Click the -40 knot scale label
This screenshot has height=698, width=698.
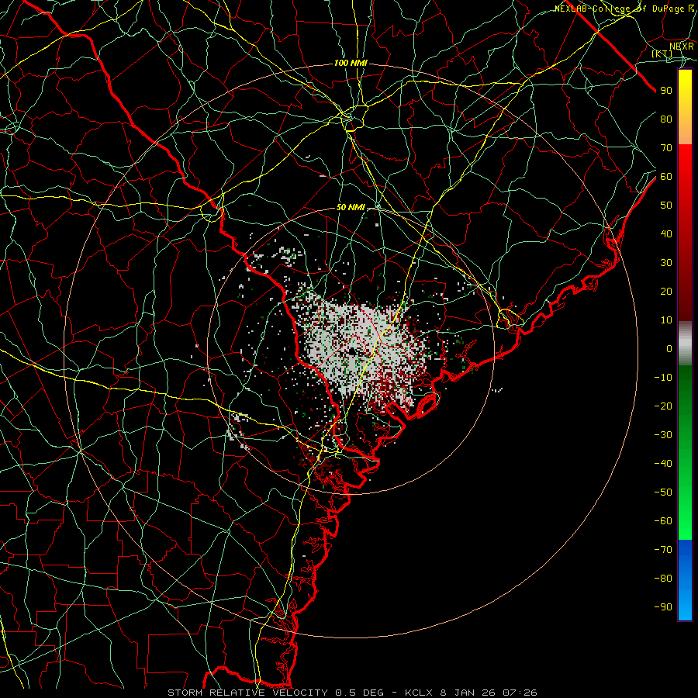click(663, 464)
